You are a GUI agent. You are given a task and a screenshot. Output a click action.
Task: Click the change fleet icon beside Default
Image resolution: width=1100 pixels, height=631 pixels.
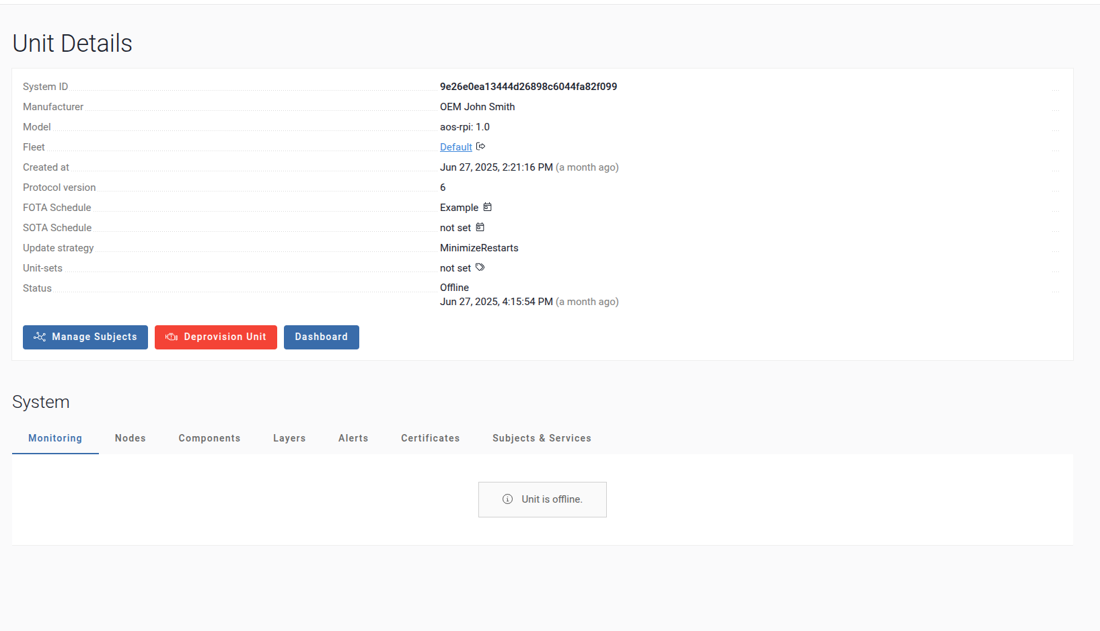(480, 146)
